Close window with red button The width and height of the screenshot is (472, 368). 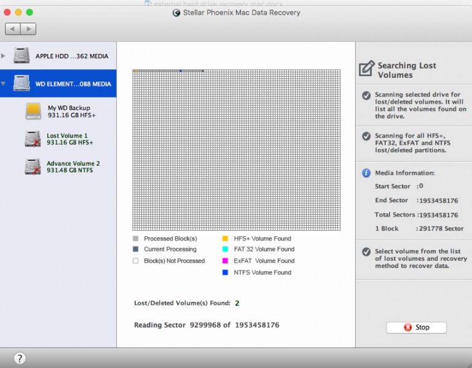pyautogui.click(x=7, y=12)
